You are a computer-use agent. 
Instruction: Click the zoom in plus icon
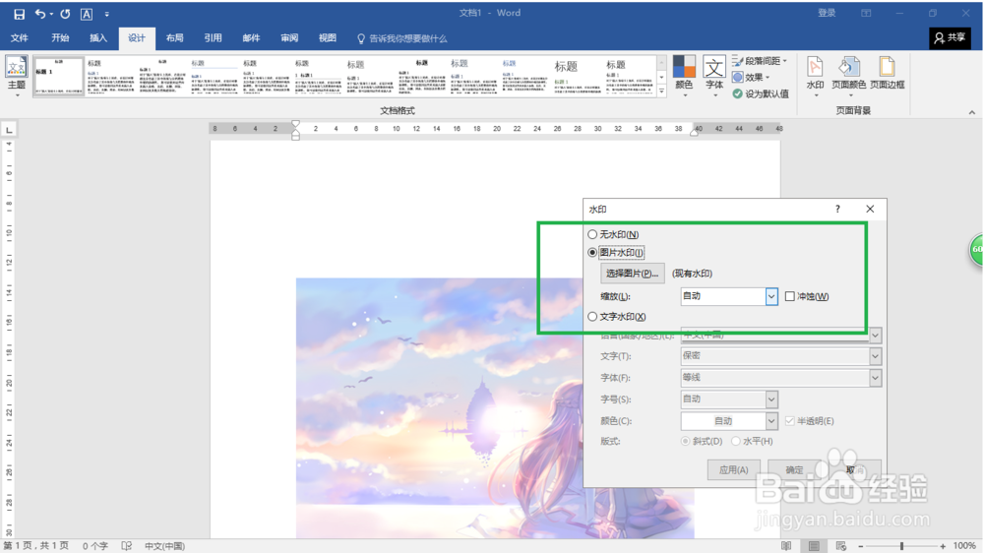click(x=943, y=546)
